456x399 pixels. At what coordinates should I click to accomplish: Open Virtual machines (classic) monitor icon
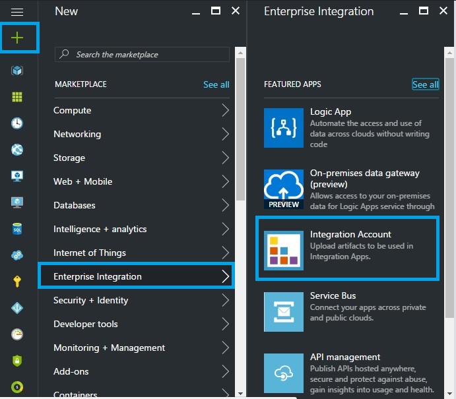17,176
